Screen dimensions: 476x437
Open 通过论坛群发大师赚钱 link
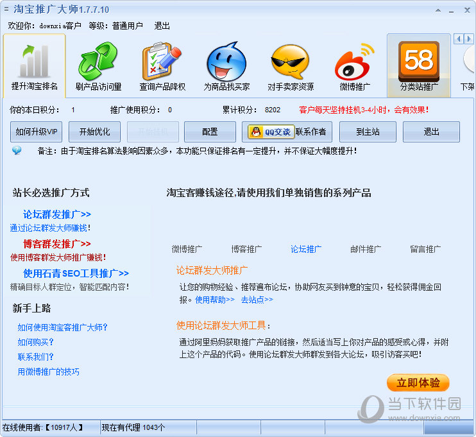(x=50, y=228)
